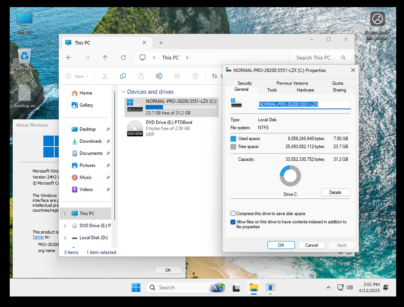
Task: Click the Sort arrows icon in toolbar
Action: tap(214, 76)
